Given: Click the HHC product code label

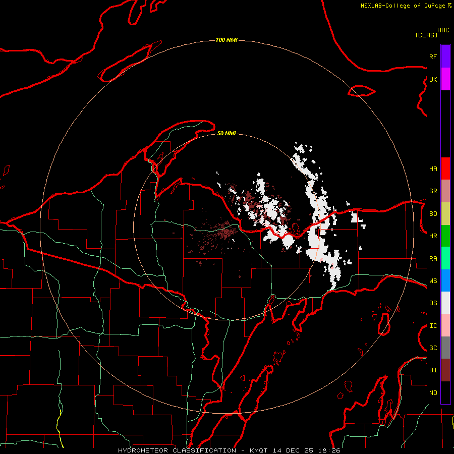Looking at the screenshot, I should click(x=443, y=30).
